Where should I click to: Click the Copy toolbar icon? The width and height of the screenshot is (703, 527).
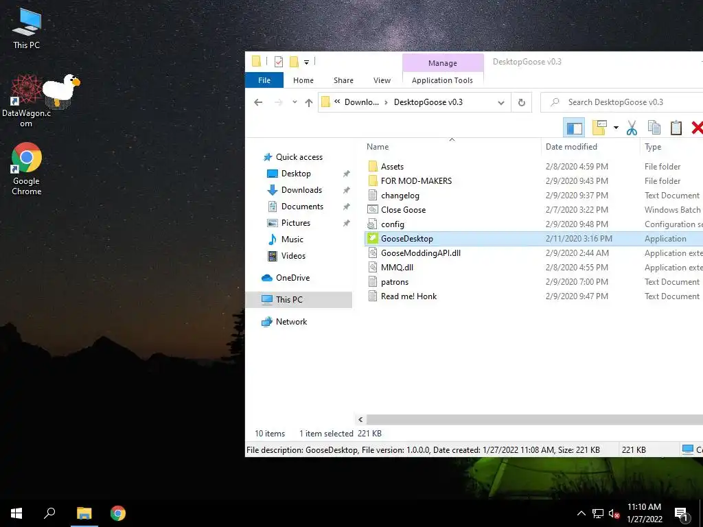point(654,128)
